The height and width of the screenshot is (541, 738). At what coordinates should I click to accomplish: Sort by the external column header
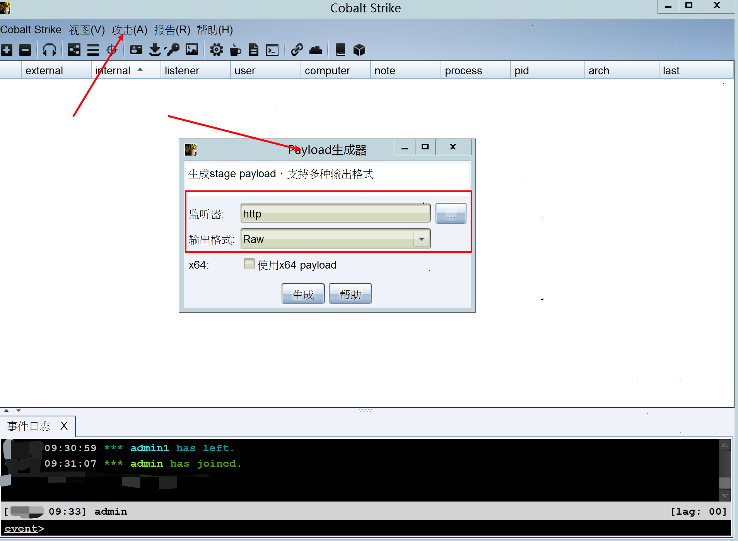[x=56, y=70]
